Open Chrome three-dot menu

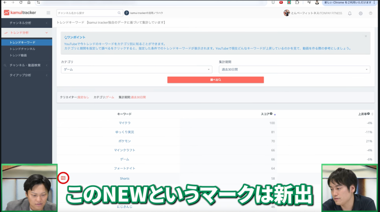[x=374, y=3]
